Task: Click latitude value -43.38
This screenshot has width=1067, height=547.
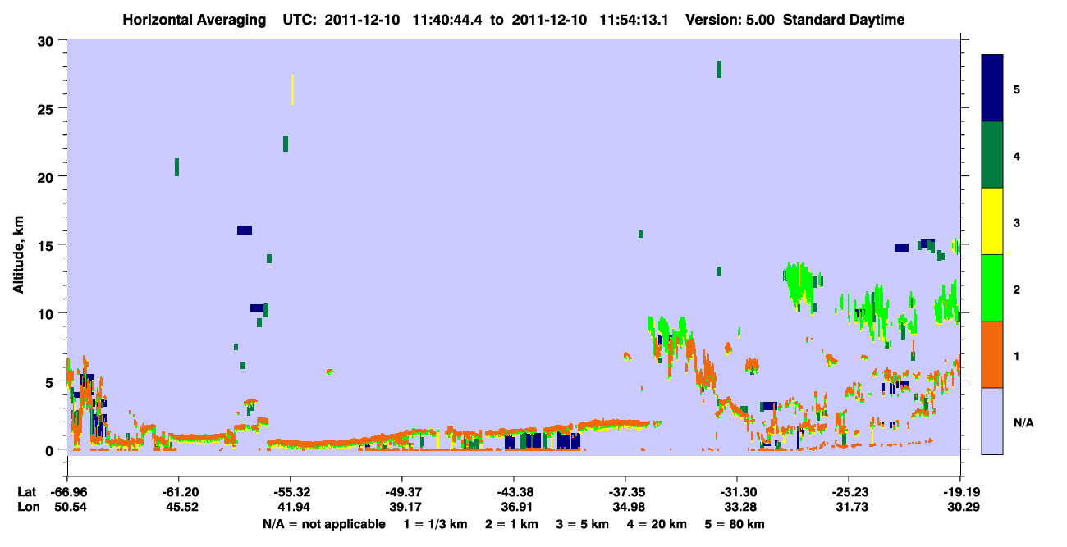Action: point(513,492)
